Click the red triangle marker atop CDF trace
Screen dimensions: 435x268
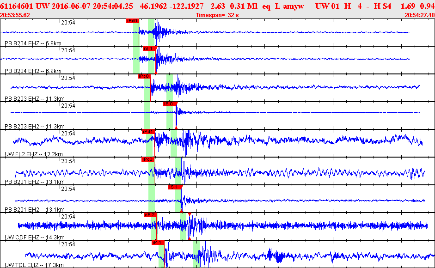click(190, 214)
